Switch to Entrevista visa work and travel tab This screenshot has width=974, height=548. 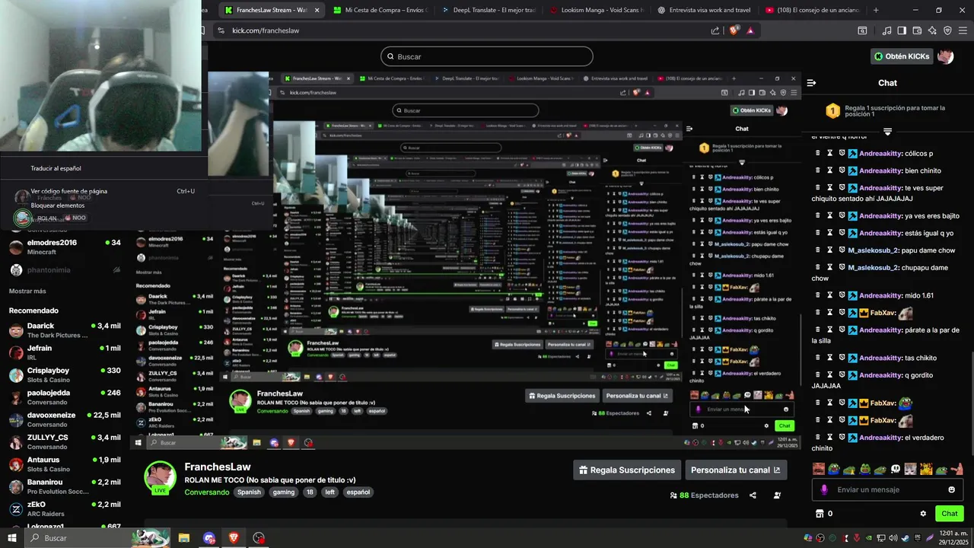point(705,10)
